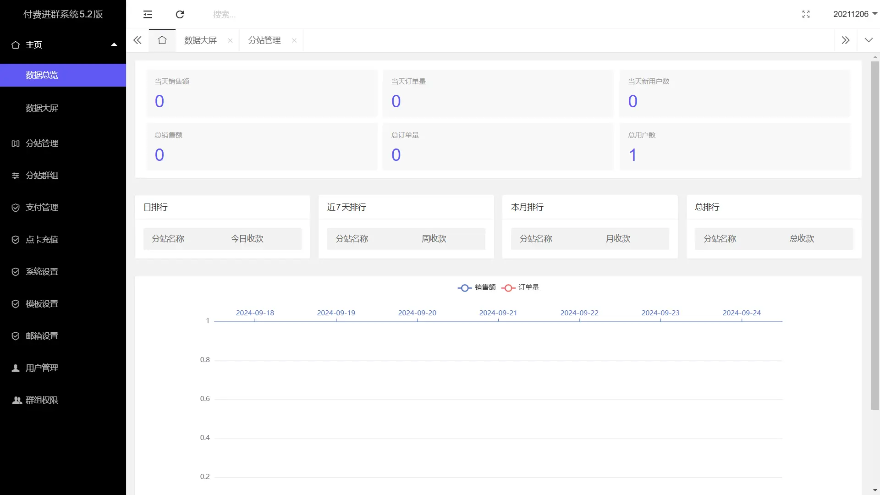Open 系统设置 in the sidebar
880x495 pixels.
pos(42,271)
